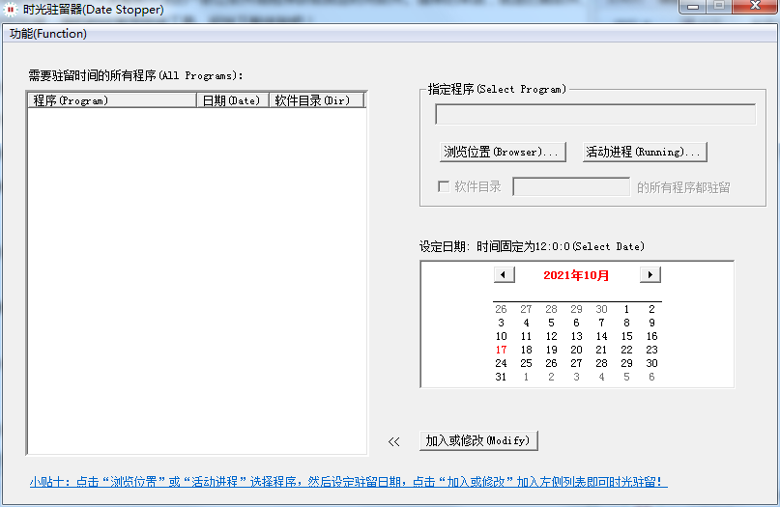Select October 21 in the calendar
Screen dimensions: 780x507
tap(601, 350)
